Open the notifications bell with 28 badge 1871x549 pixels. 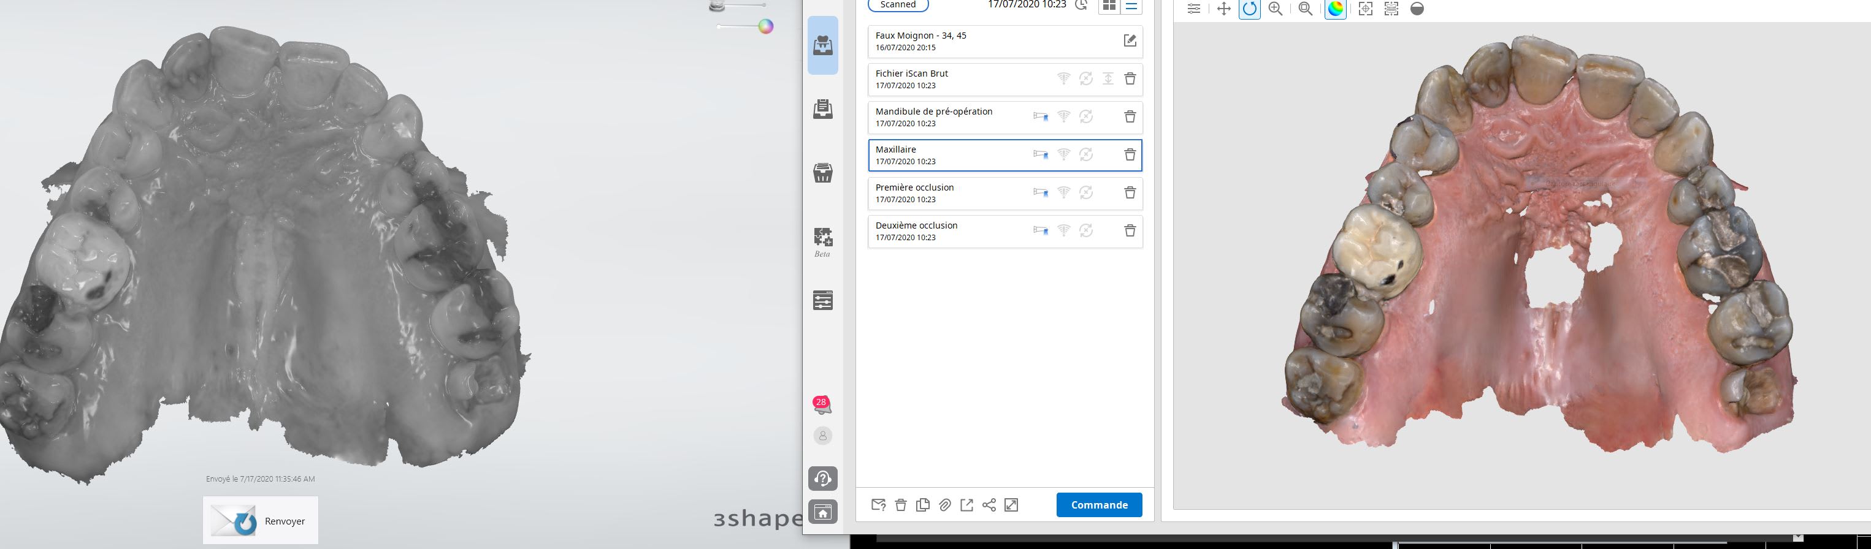[x=822, y=406]
